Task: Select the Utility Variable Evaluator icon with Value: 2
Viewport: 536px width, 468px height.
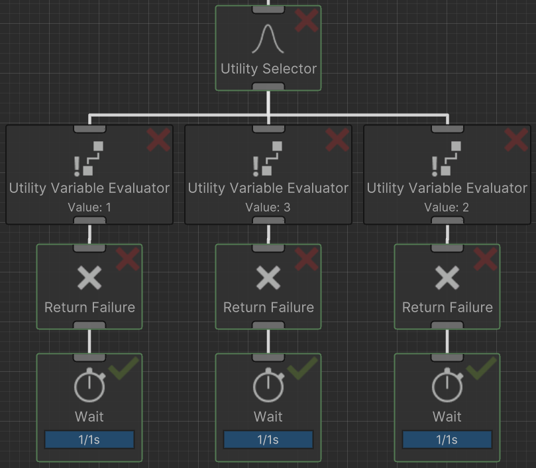Action: pyautogui.click(x=447, y=158)
